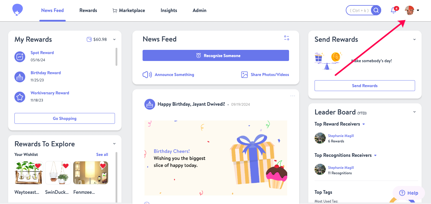Open the notifications bell icon
The width and height of the screenshot is (431, 204).
pos(393,11)
